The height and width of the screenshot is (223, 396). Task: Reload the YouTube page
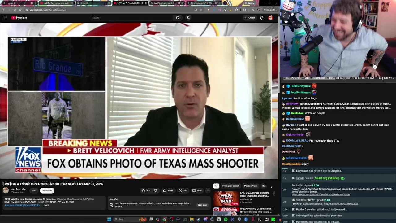(x=15, y=10)
